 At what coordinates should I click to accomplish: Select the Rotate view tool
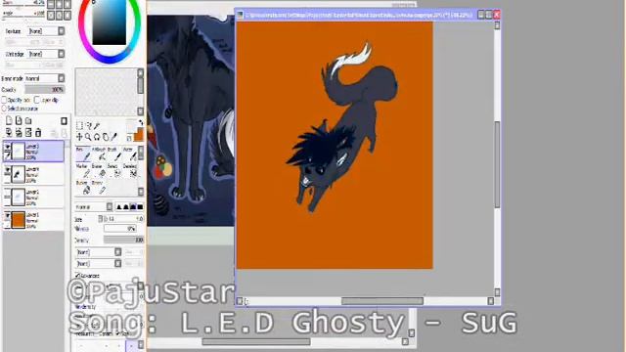pyautogui.click(x=97, y=137)
